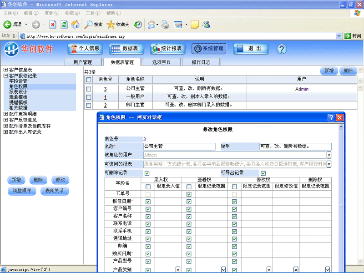
Task: Click the yellow note Discuss icon
Action: tap(195, 25)
